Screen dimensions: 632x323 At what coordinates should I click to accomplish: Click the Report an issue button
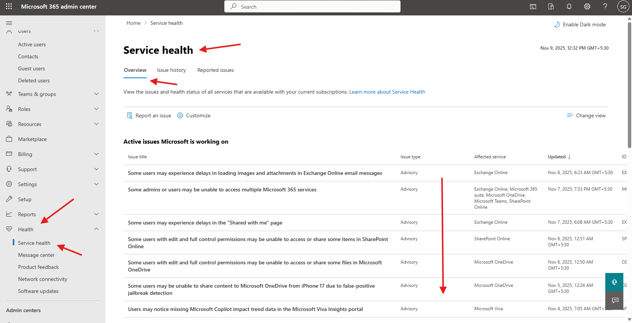(149, 115)
